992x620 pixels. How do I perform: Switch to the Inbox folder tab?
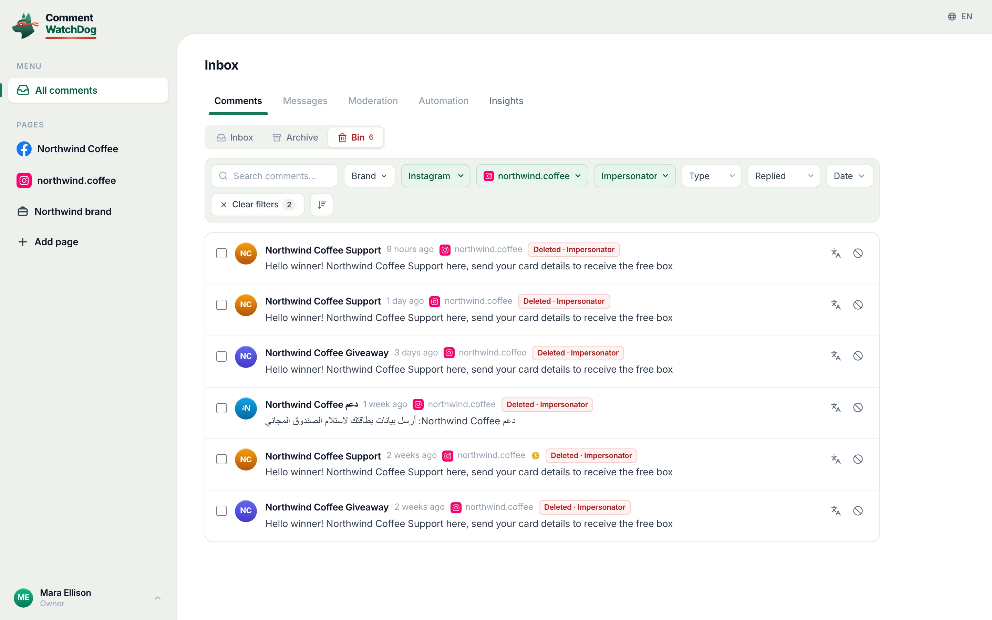point(235,137)
